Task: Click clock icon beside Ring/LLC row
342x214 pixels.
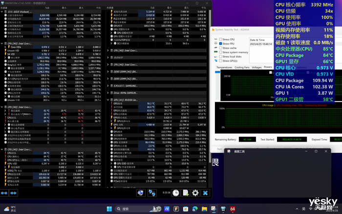Action: click(6, 64)
